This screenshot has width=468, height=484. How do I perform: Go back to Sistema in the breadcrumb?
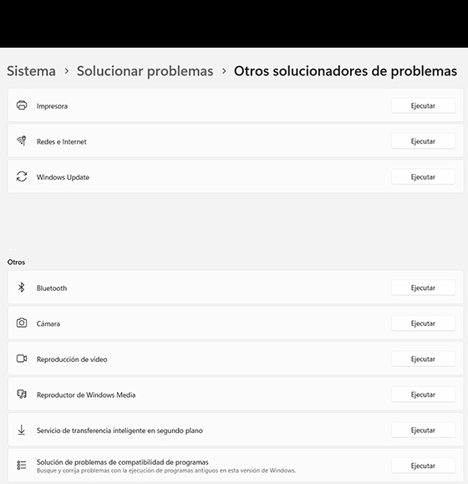pyautogui.click(x=32, y=71)
